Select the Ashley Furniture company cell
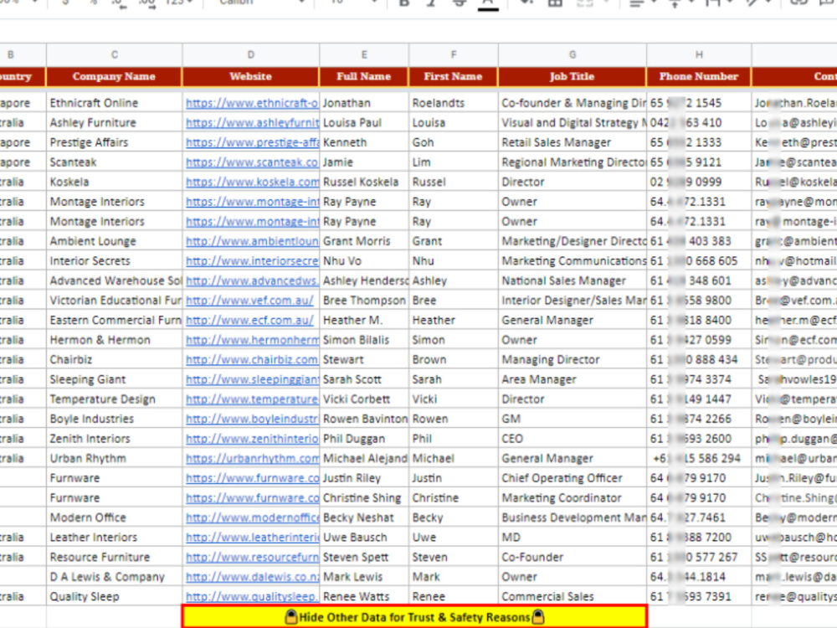Image resolution: width=837 pixels, height=628 pixels. [x=114, y=123]
